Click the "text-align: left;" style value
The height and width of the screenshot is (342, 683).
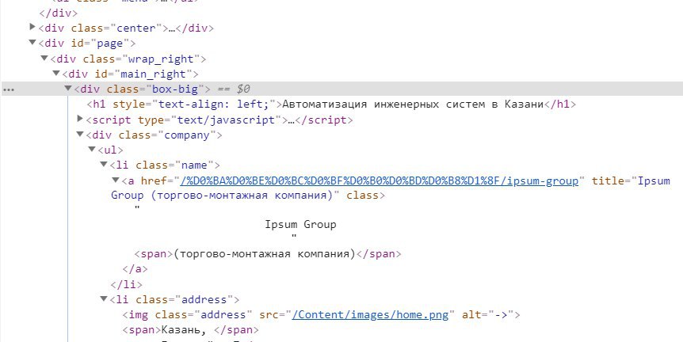point(213,104)
